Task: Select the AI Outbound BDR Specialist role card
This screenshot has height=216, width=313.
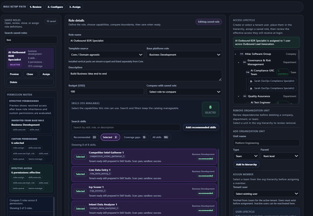Action: tap(30, 58)
